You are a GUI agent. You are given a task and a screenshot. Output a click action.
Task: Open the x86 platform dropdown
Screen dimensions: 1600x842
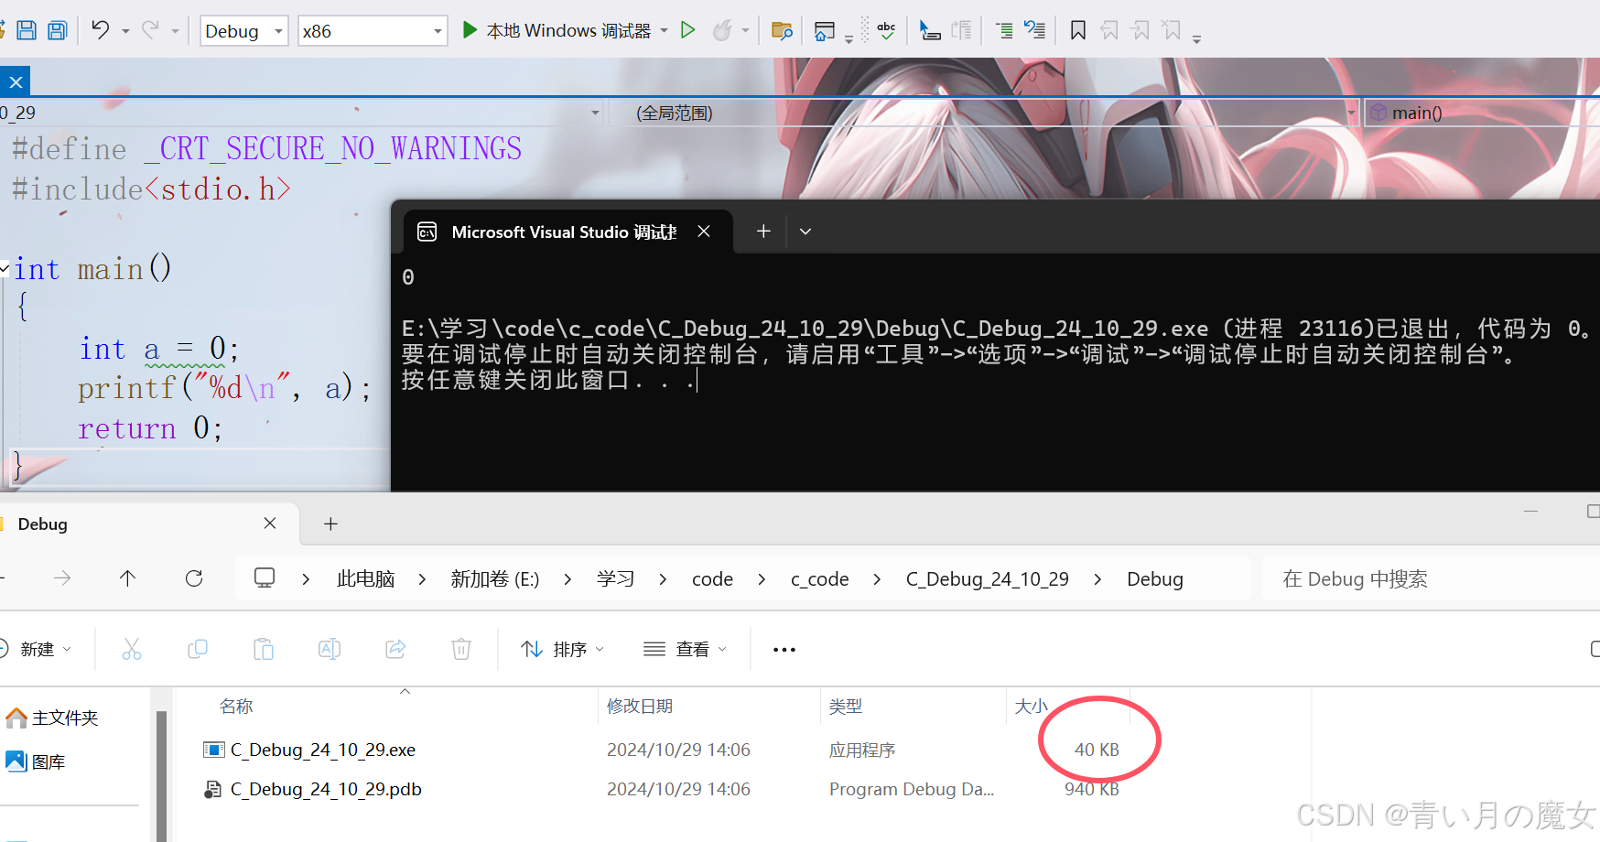coord(372,31)
